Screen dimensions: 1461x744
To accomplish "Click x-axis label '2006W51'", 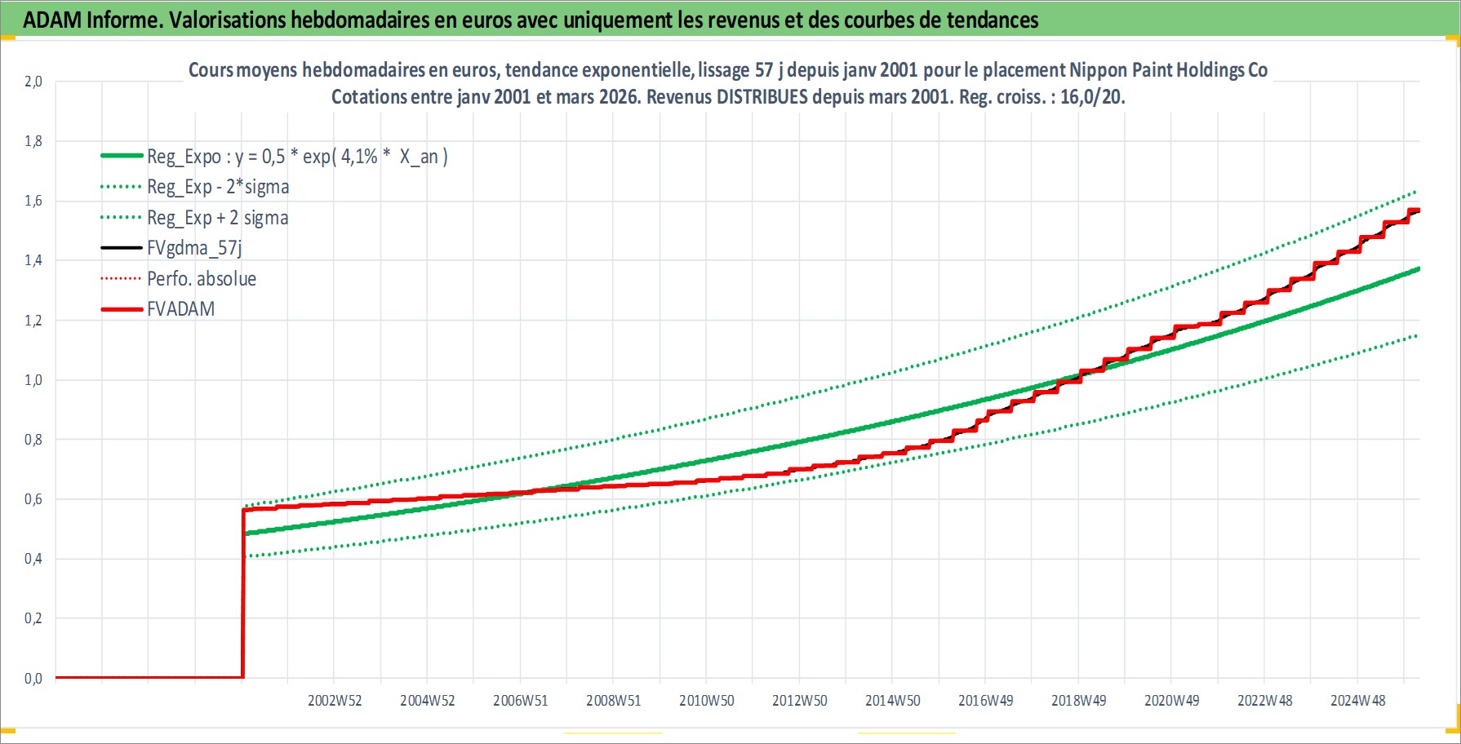I will click(x=521, y=701).
